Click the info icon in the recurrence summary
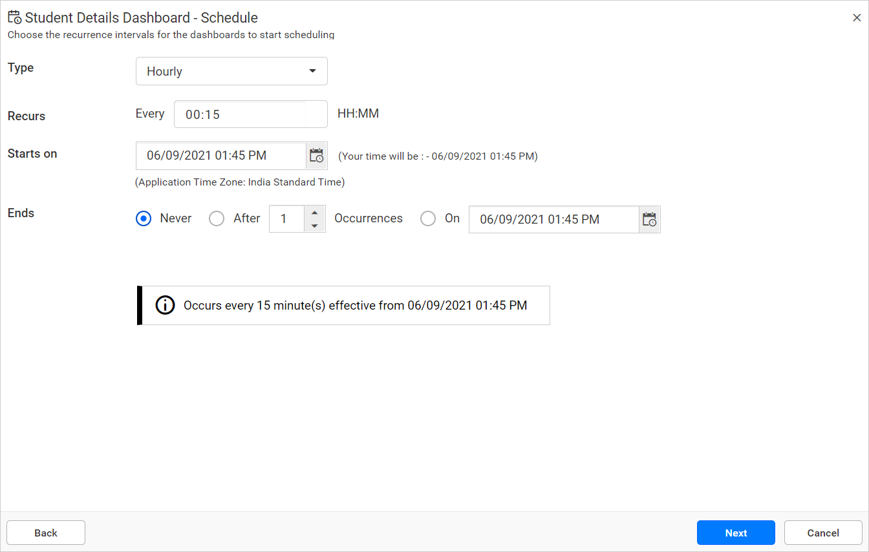The height and width of the screenshot is (552, 869). point(166,305)
